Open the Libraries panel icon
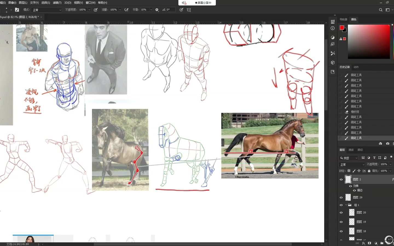The image size is (394, 246). pyautogui.click(x=333, y=72)
